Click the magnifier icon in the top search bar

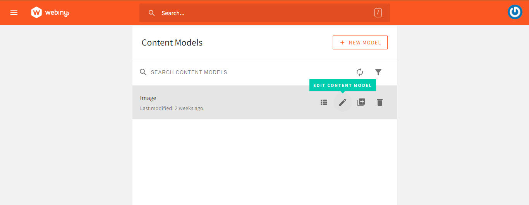point(152,13)
